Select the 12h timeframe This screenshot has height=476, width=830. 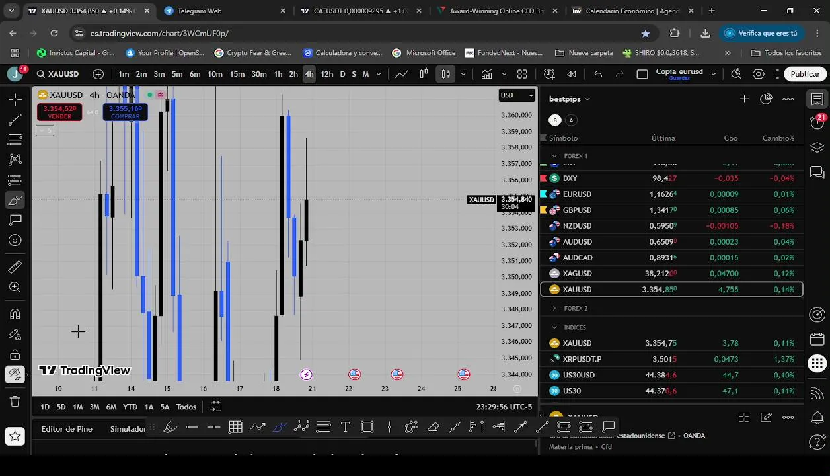[326, 74]
